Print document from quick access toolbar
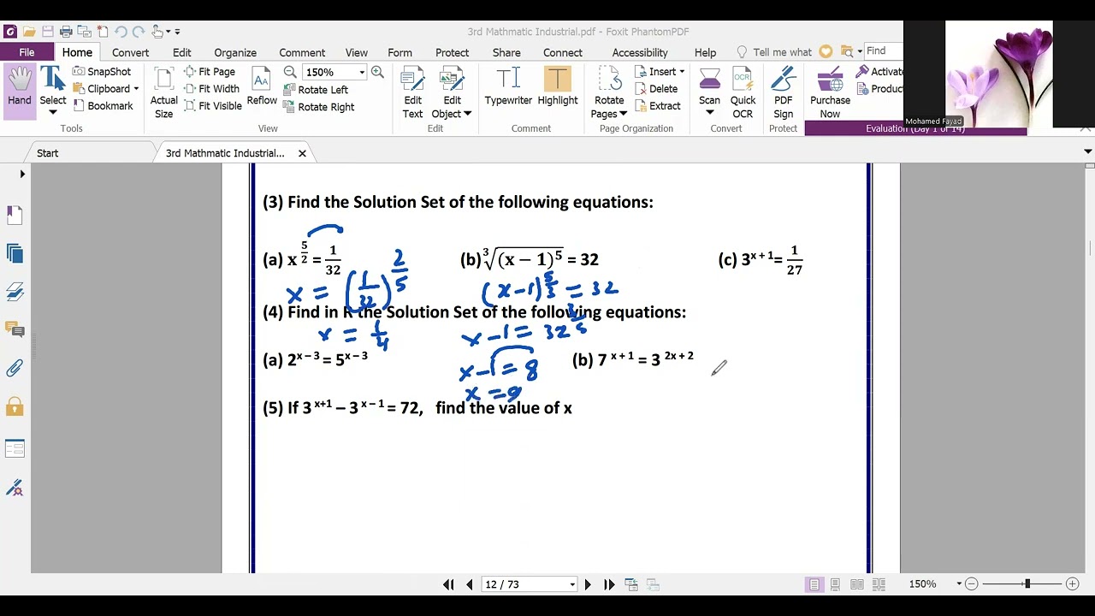The height and width of the screenshot is (616, 1095). [x=66, y=32]
